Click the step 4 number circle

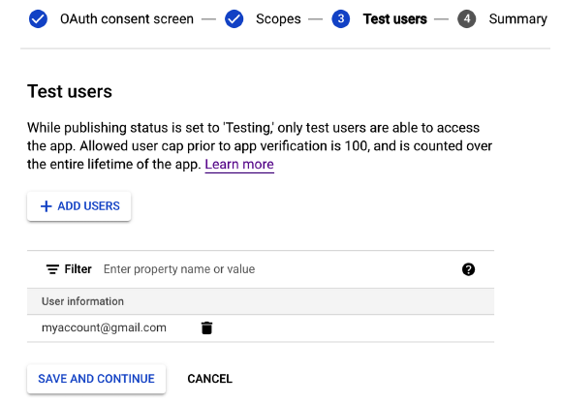tap(467, 19)
